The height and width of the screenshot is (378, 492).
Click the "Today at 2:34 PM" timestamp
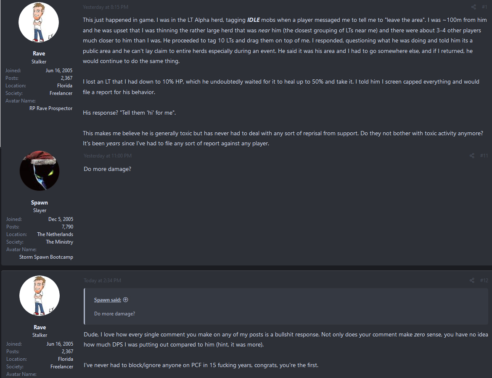[102, 281]
